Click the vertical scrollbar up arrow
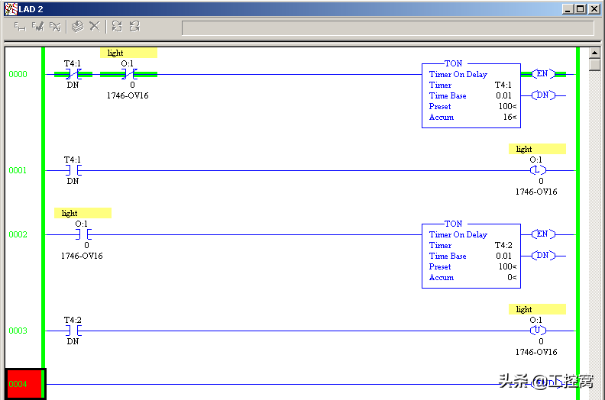 click(x=595, y=53)
